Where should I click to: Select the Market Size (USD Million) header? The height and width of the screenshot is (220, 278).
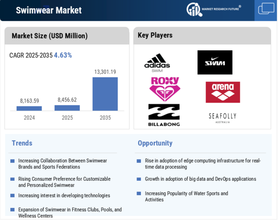tap(50, 36)
